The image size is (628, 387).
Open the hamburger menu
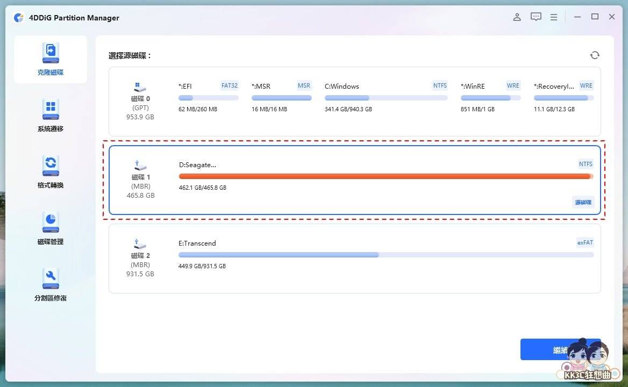554,17
